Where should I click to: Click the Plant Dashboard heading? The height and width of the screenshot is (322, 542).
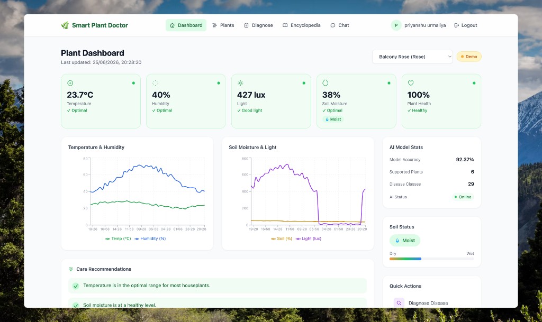point(93,53)
